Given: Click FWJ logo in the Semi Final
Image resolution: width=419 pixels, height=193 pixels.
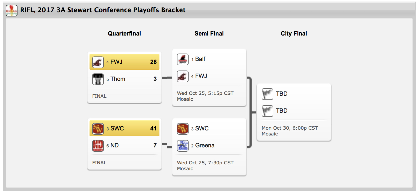Looking at the screenshot, I should pyautogui.click(x=183, y=76).
